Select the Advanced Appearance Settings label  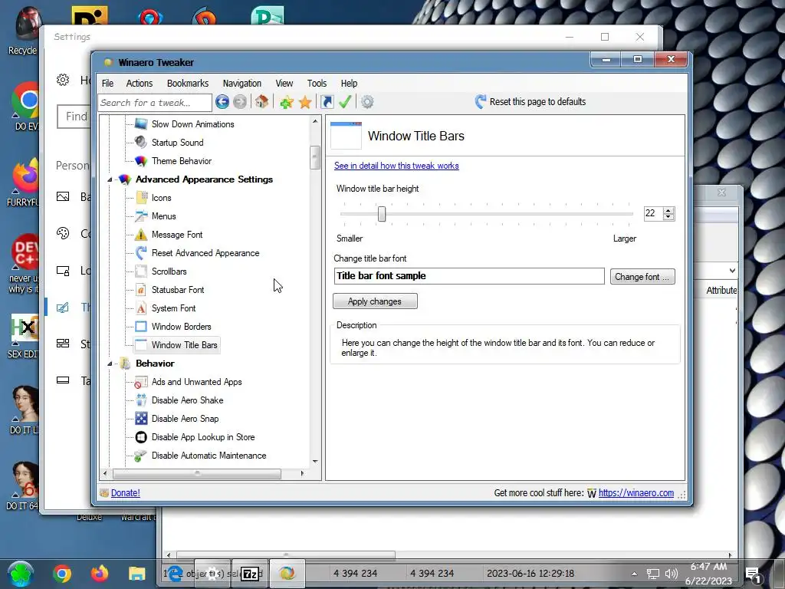204,179
